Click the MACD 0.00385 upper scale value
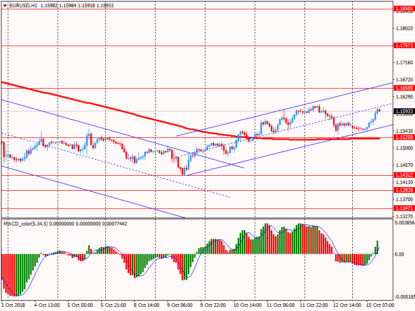415x311 pixels. 405,223
